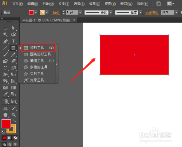This screenshot has height=147, width=182.
Task: Set paint mode to Gradient
Action: [x=10, y=138]
